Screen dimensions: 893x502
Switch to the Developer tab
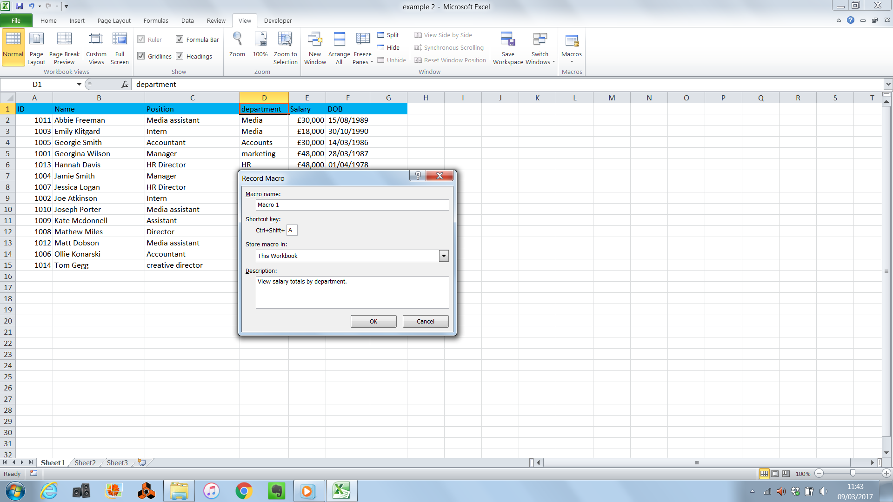[x=278, y=20]
